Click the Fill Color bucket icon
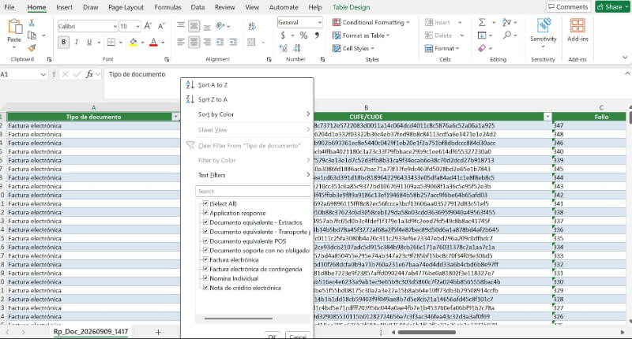The height and width of the screenshot is (339, 632). point(134,42)
